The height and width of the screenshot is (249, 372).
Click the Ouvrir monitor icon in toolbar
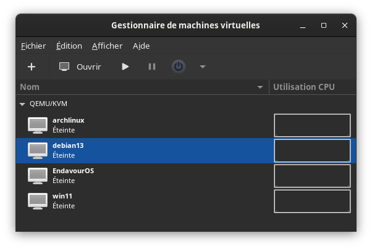64,67
